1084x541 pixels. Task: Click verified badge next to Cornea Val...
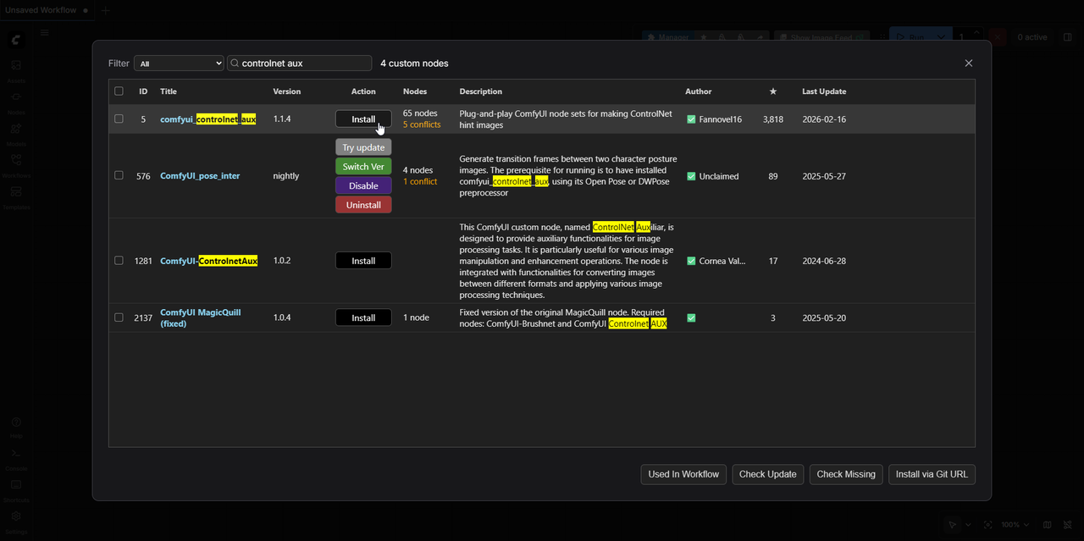tap(691, 261)
